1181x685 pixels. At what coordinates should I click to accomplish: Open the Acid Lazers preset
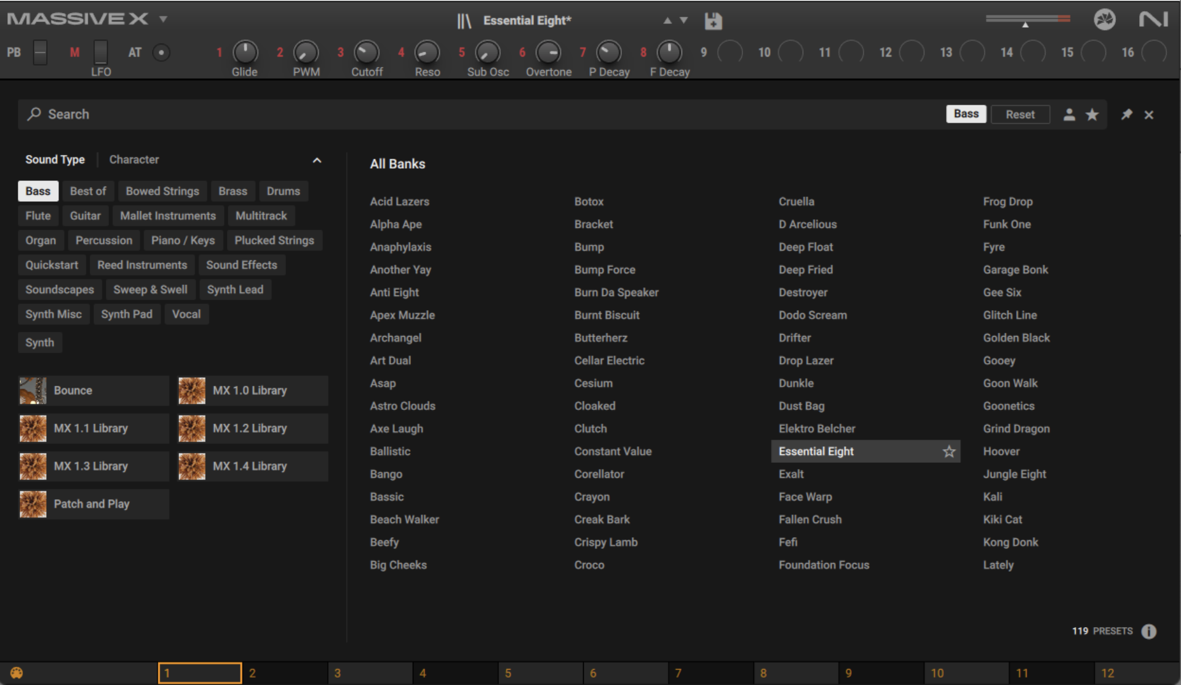[399, 201]
